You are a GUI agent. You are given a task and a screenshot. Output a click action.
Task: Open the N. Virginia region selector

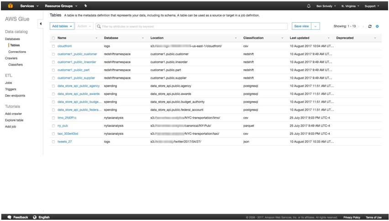[x=350, y=6]
